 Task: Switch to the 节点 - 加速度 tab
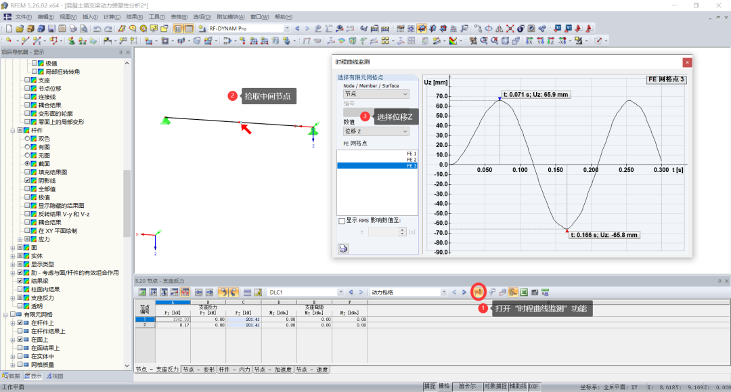(273, 370)
